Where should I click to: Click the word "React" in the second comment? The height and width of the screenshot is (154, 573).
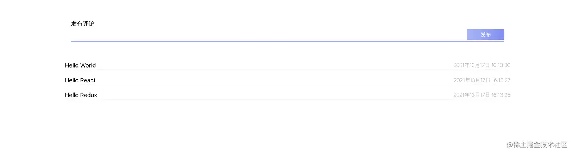88,80
